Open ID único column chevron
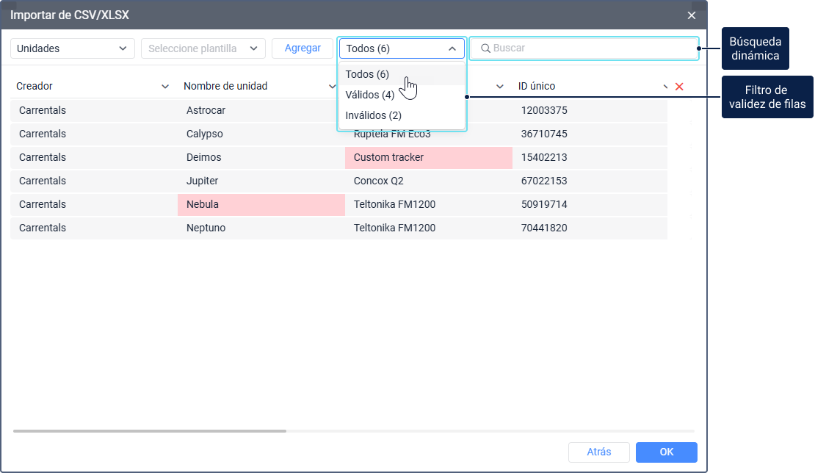The image size is (815, 473). tap(665, 86)
